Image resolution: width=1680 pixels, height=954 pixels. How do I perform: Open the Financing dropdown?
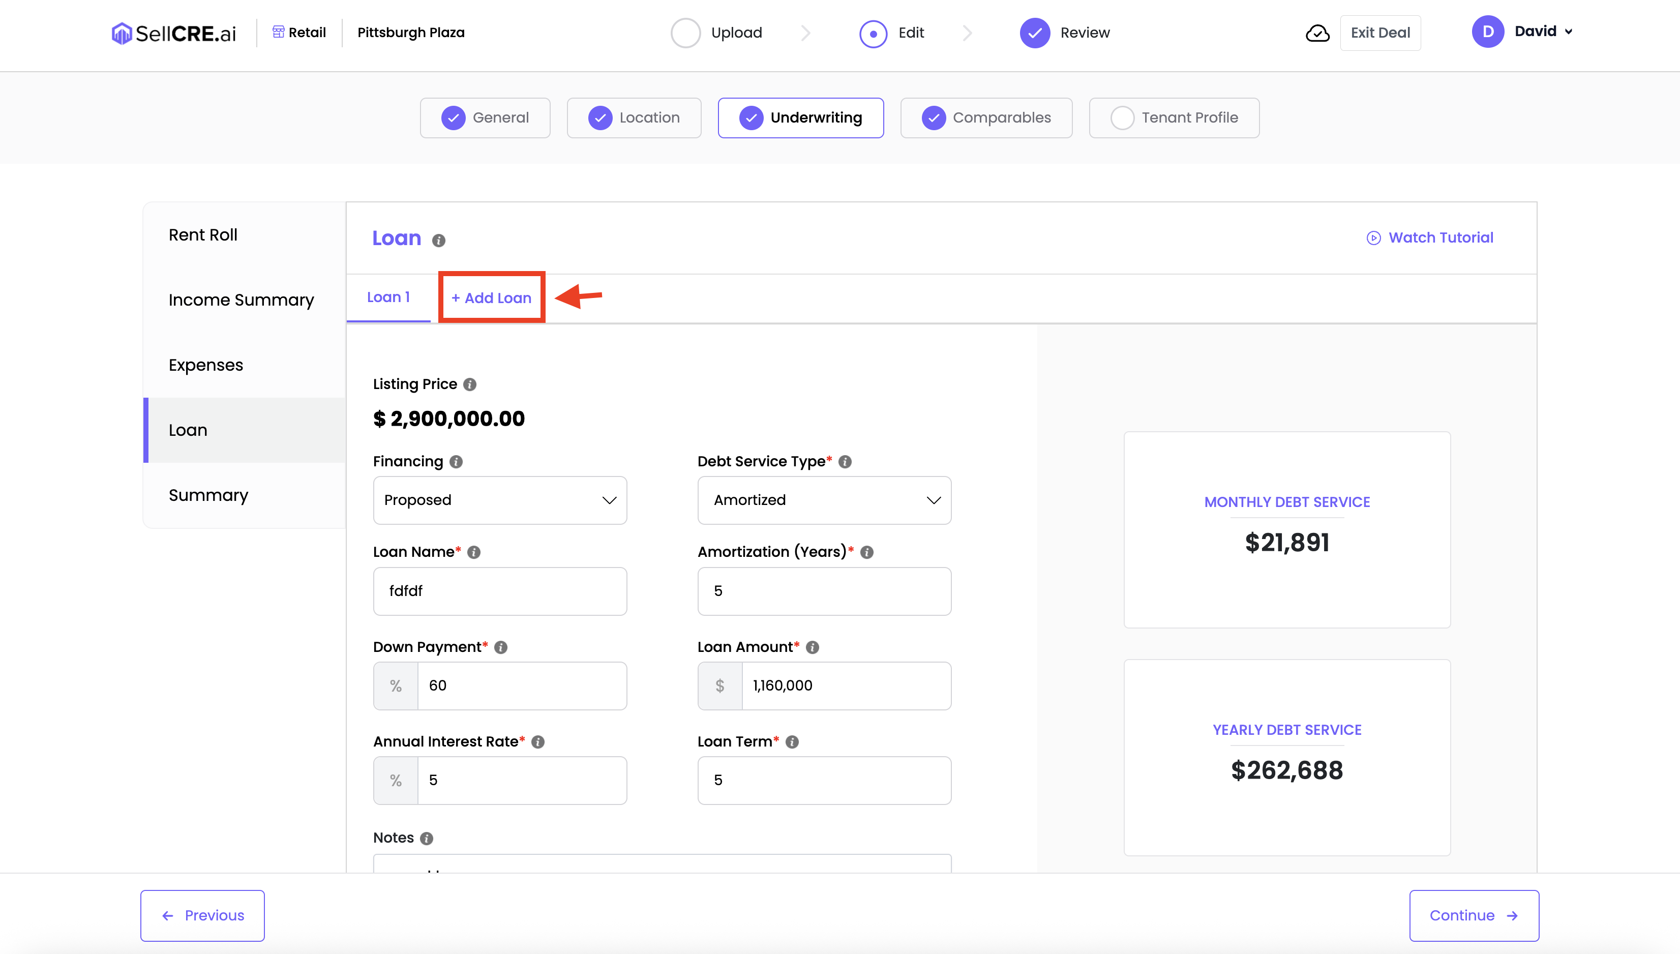pos(500,500)
